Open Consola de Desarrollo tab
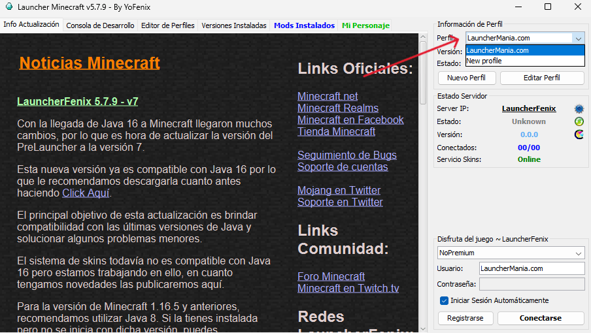Viewport: 591px width, 333px height. click(100, 25)
